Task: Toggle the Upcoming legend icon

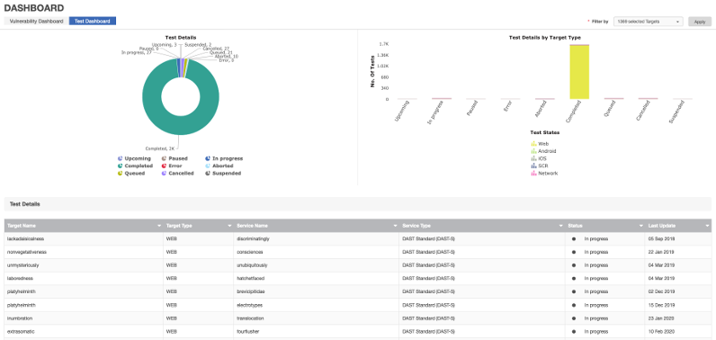Action: pyautogui.click(x=120, y=158)
